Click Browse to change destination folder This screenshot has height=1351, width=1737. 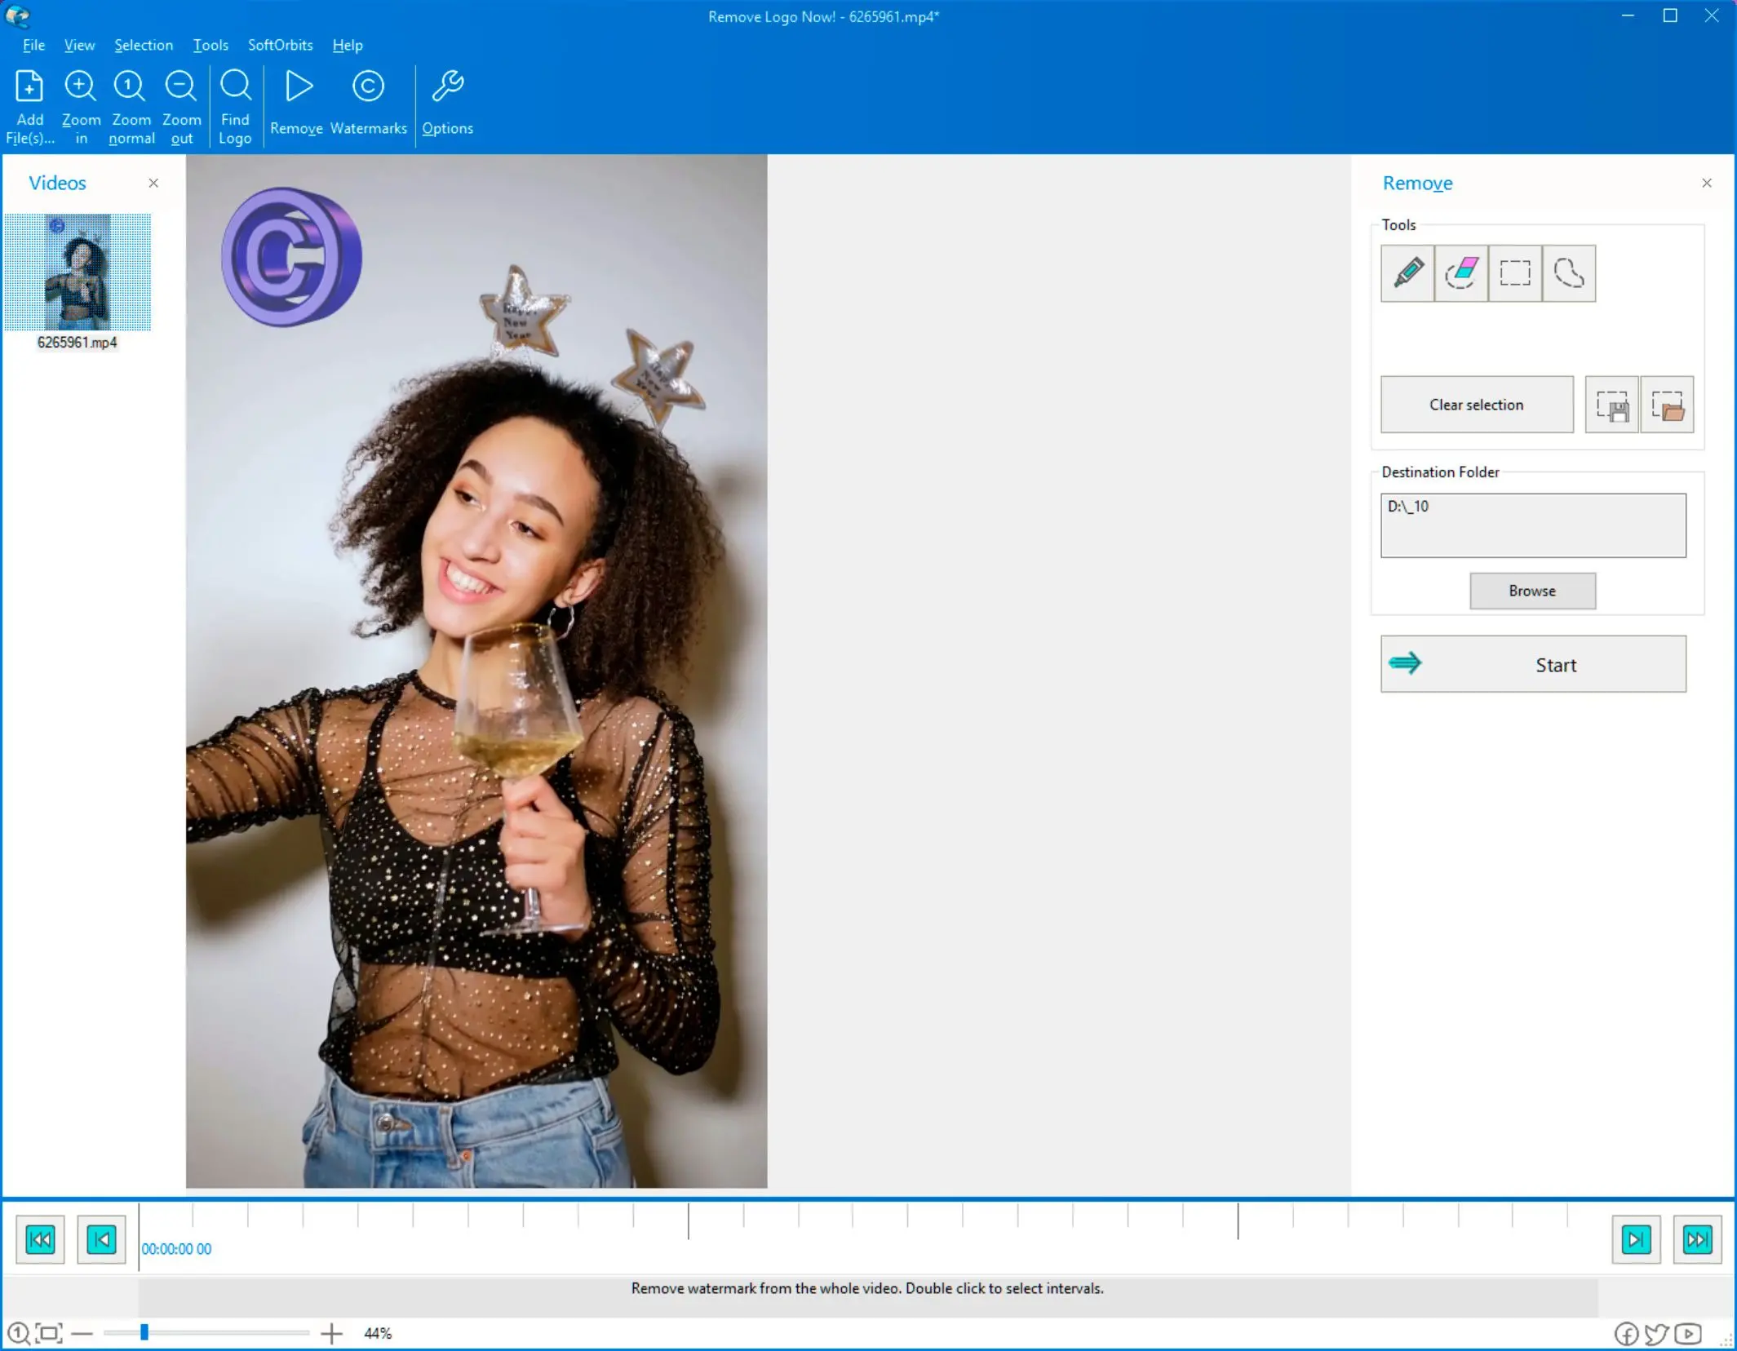(1531, 590)
